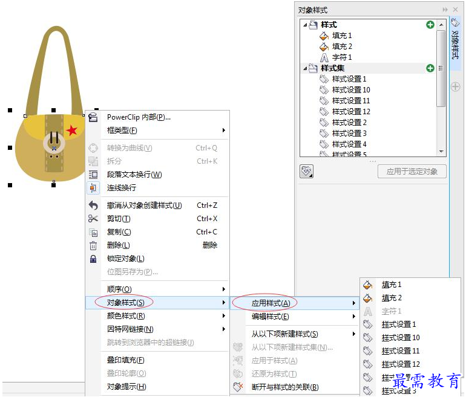Click the style tag button below the style list
The width and height of the screenshot is (466, 400).
point(306,172)
